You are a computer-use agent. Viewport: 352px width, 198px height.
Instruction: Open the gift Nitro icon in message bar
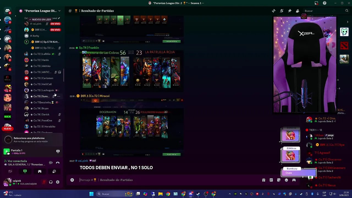pos(264,180)
